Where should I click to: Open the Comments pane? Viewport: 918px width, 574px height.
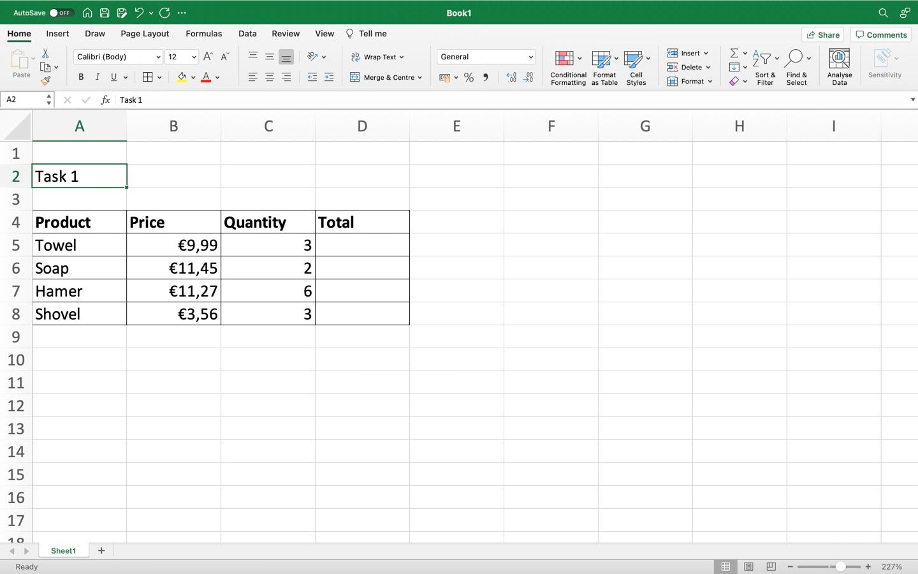pos(882,35)
